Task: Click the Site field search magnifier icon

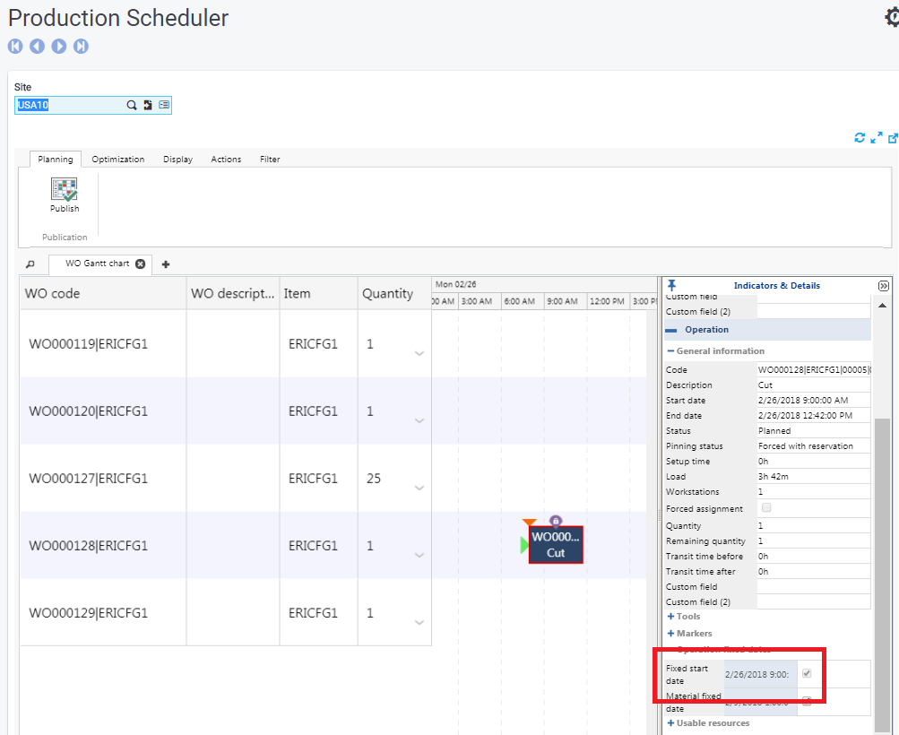Action: coord(132,105)
